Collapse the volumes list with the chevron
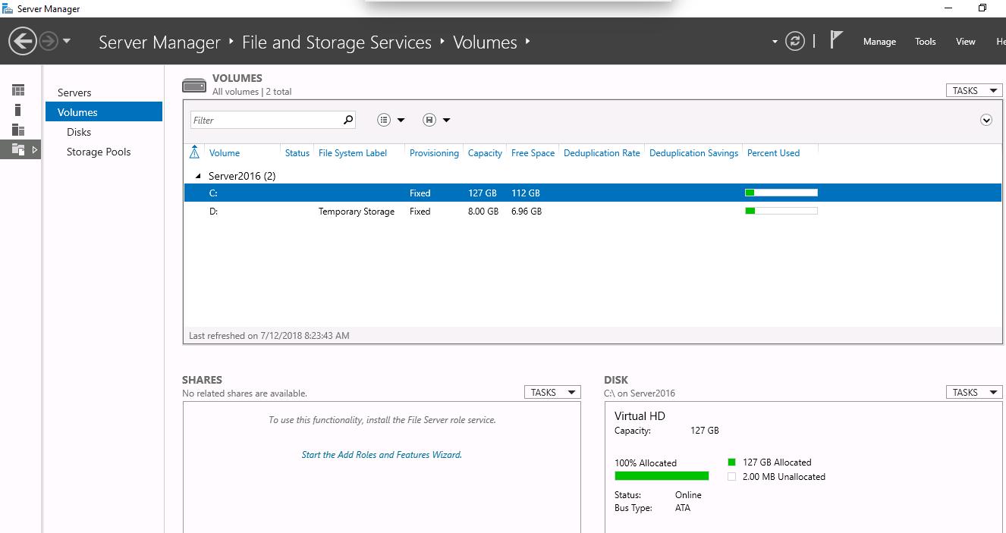Screen dimensions: 1006x533 tap(987, 120)
